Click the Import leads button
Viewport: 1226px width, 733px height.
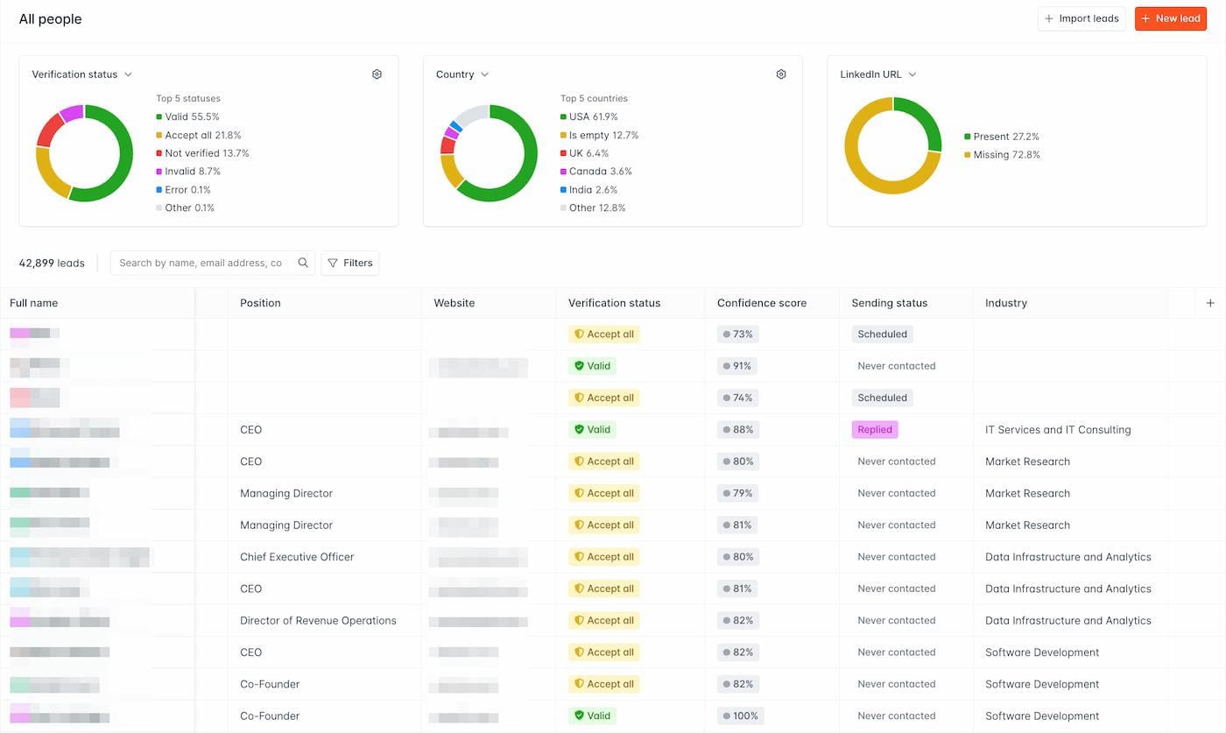(x=1082, y=18)
